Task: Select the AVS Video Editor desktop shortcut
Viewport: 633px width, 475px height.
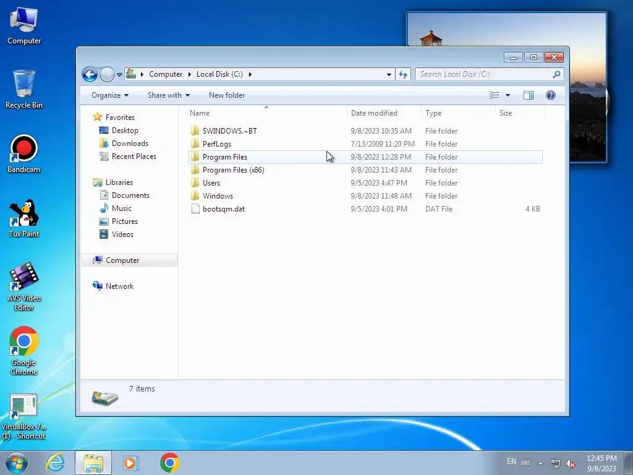Action: tap(24, 287)
